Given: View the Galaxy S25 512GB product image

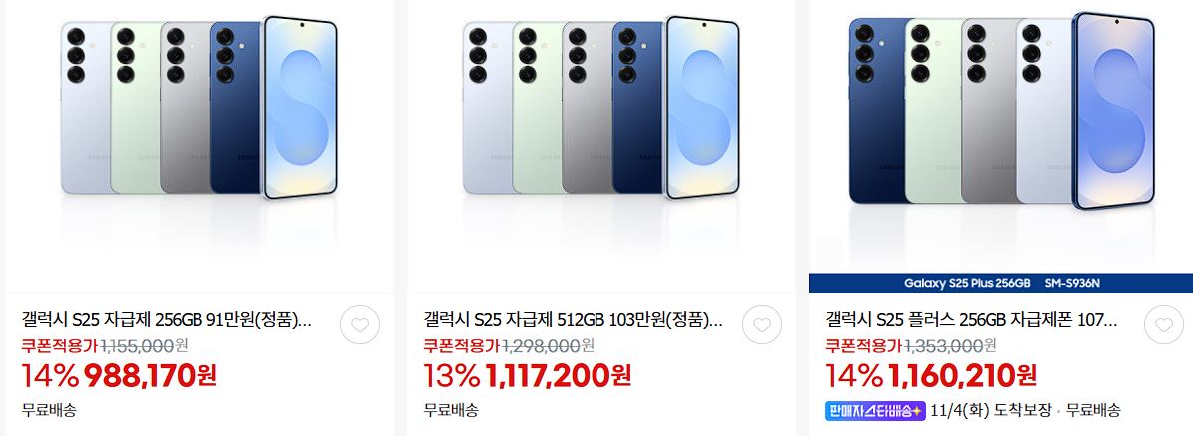Looking at the screenshot, I should tap(601, 146).
